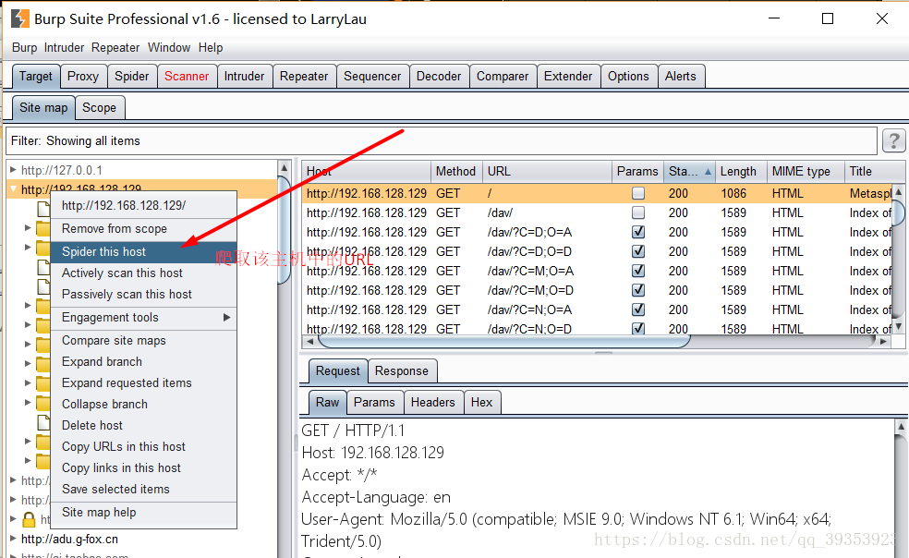Toggle Params checkbox for /dav/?C=N;O=A row
Screen dimensions: 909x558
[638, 309]
